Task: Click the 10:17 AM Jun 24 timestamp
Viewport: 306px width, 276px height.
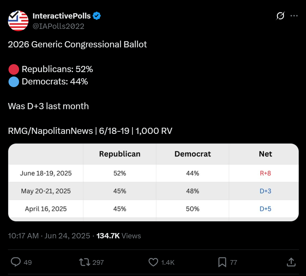Action: click(x=49, y=236)
